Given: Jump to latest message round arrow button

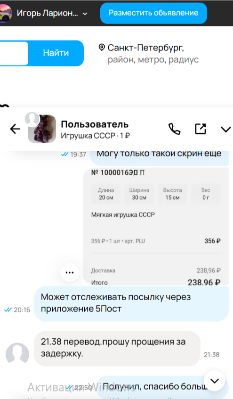Looking at the screenshot, I should (x=215, y=381).
